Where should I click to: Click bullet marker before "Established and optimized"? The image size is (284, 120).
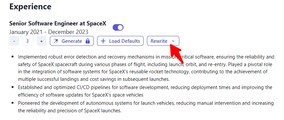pyautogui.click(x=13, y=87)
